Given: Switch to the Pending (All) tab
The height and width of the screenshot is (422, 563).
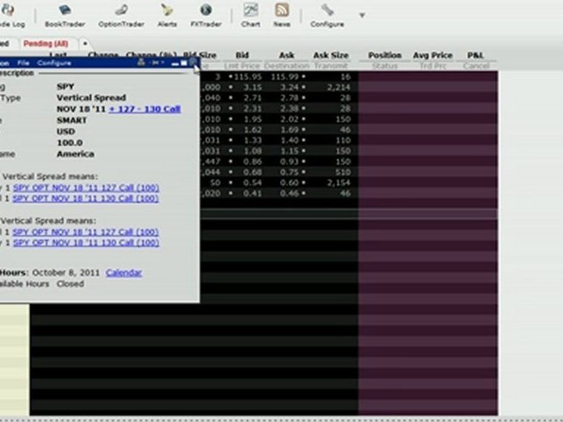Looking at the screenshot, I should (x=46, y=43).
